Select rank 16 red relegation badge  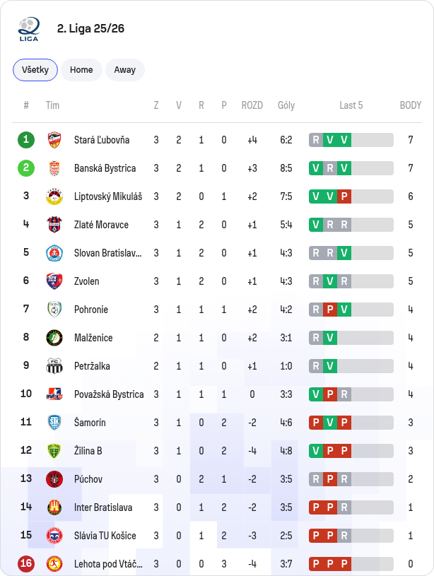click(x=26, y=563)
